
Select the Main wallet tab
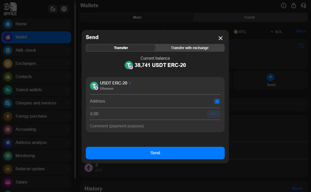[x=137, y=17]
